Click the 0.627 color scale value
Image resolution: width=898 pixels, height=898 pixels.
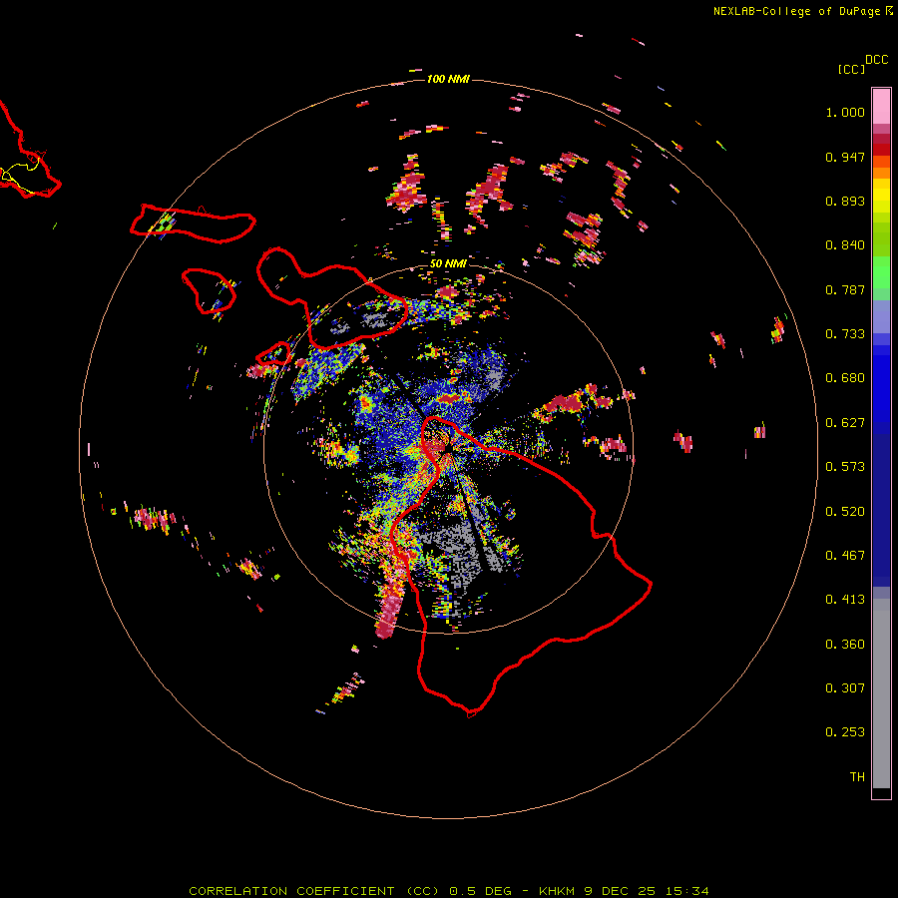[x=845, y=423]
